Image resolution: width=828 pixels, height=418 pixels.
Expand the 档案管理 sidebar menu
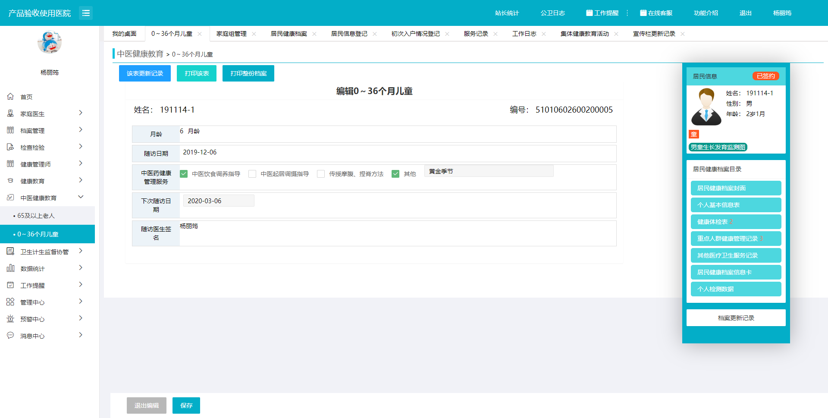point(81,130)
